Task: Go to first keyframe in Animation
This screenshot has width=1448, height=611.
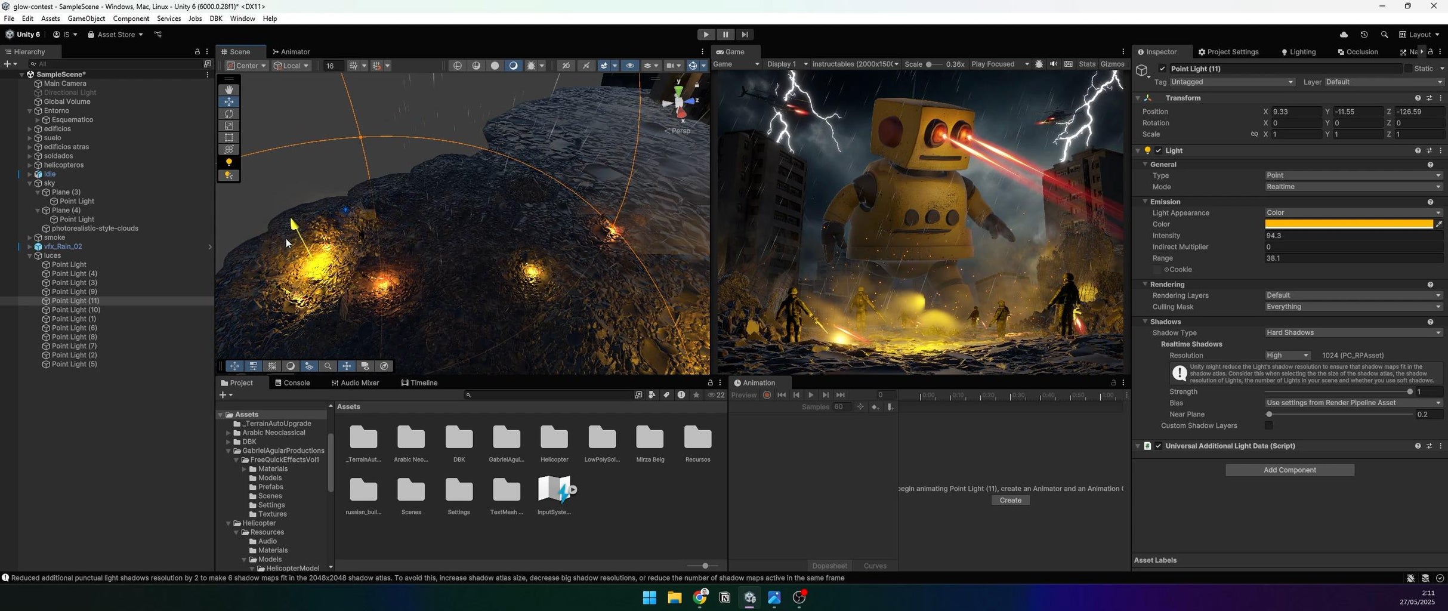Action: (x=782, y=395)
